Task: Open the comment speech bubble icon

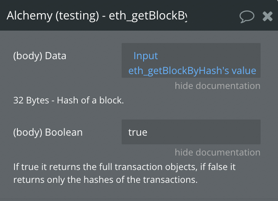Action: (x=247, y=16)
